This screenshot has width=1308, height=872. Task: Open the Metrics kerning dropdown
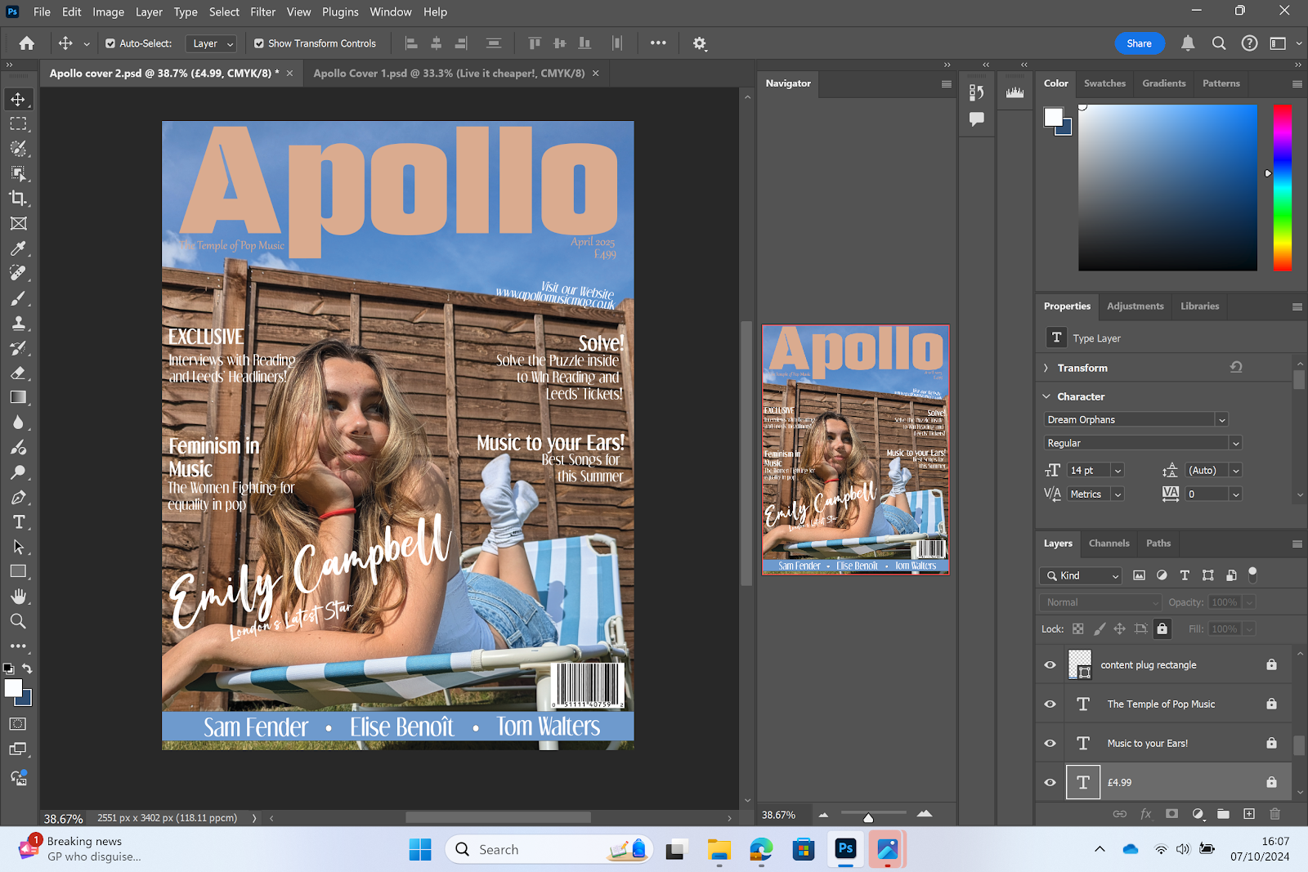[1118, 494]
